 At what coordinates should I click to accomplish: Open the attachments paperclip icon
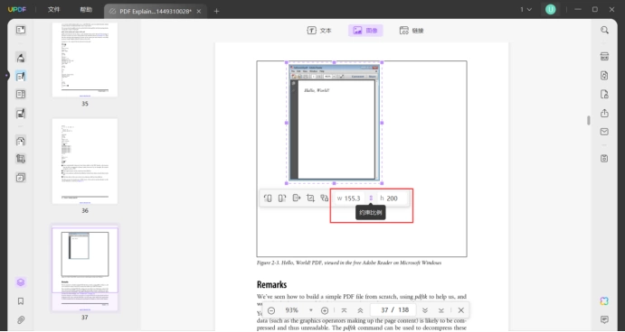point(21,319)
